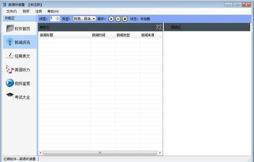
Task: Click status bar text 亿婷软件--英语听读看
Action: click(19, 159)
